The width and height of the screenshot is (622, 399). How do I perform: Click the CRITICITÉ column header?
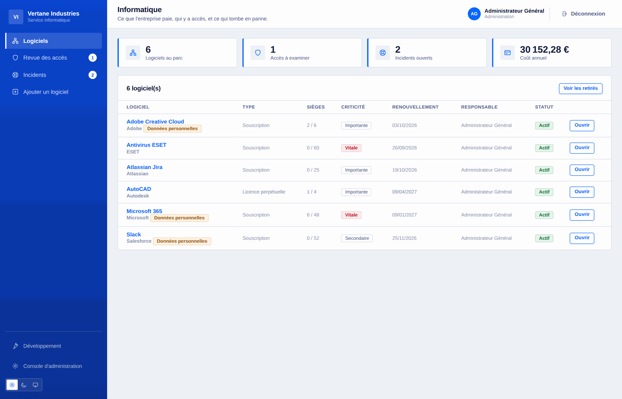point(353,107)
